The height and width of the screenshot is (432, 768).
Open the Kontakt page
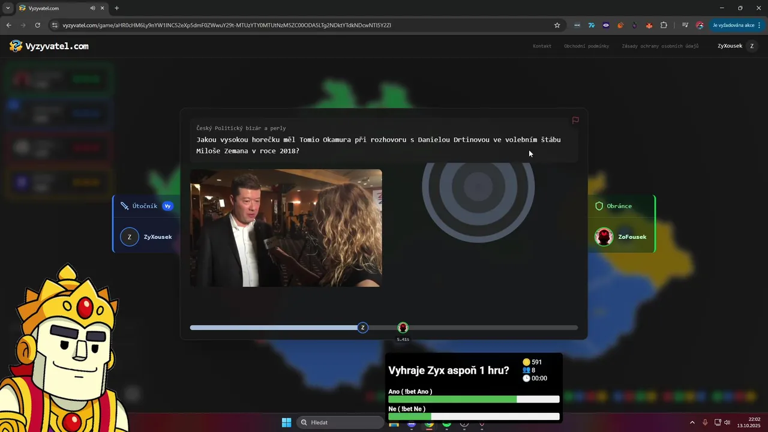(542, 46)
